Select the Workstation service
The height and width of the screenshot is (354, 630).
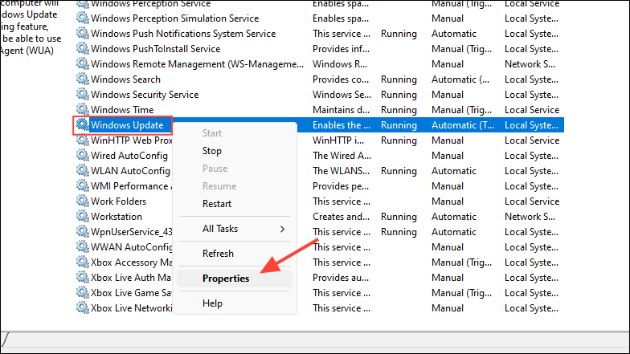[x=116, y=217]
